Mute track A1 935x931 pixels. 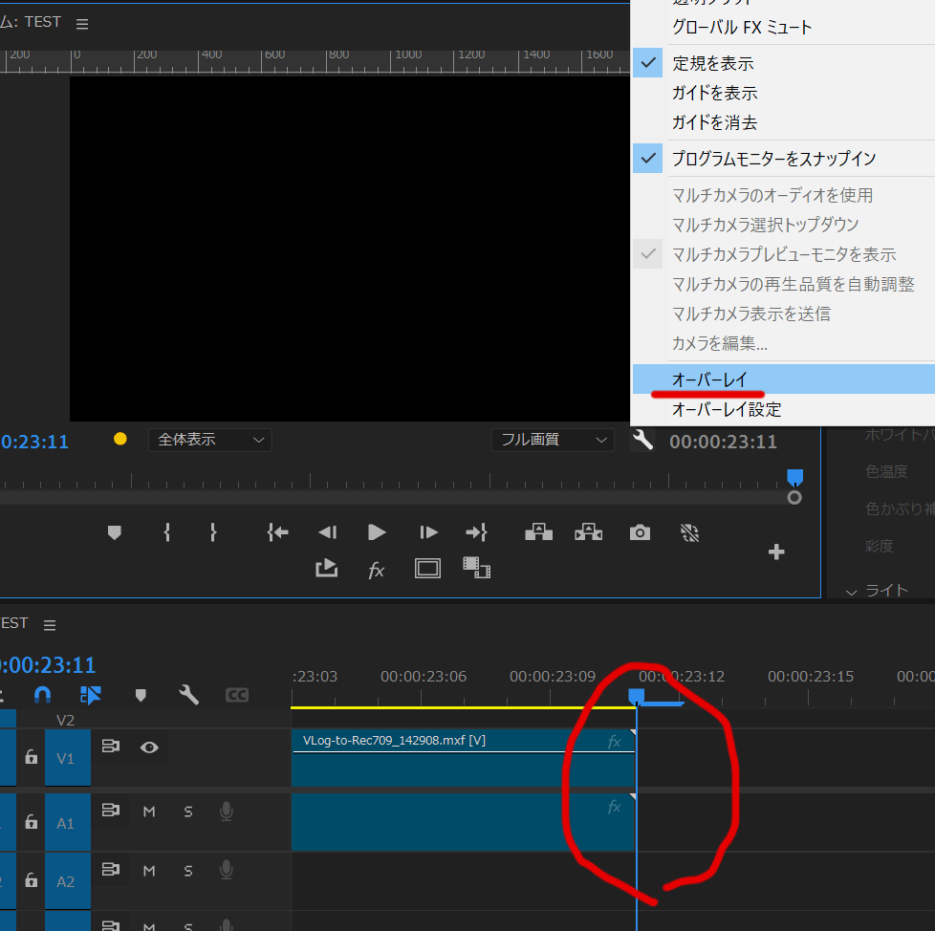coord(149,812)
